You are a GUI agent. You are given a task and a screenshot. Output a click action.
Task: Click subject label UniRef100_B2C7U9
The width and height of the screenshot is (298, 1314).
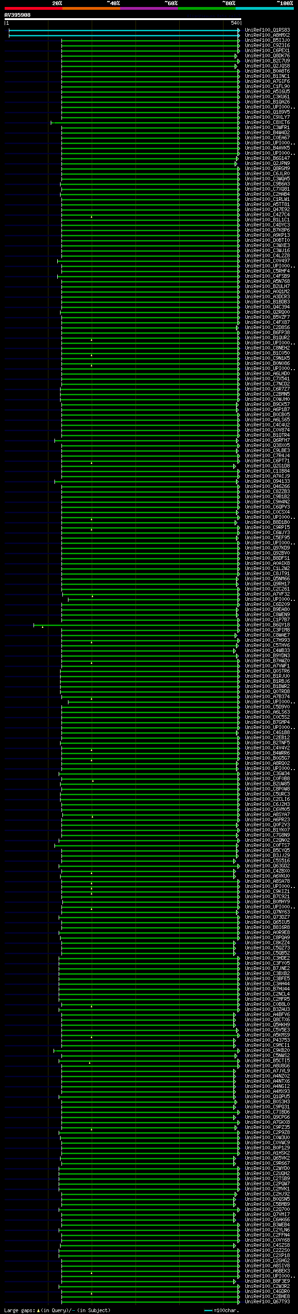(267, 61)
